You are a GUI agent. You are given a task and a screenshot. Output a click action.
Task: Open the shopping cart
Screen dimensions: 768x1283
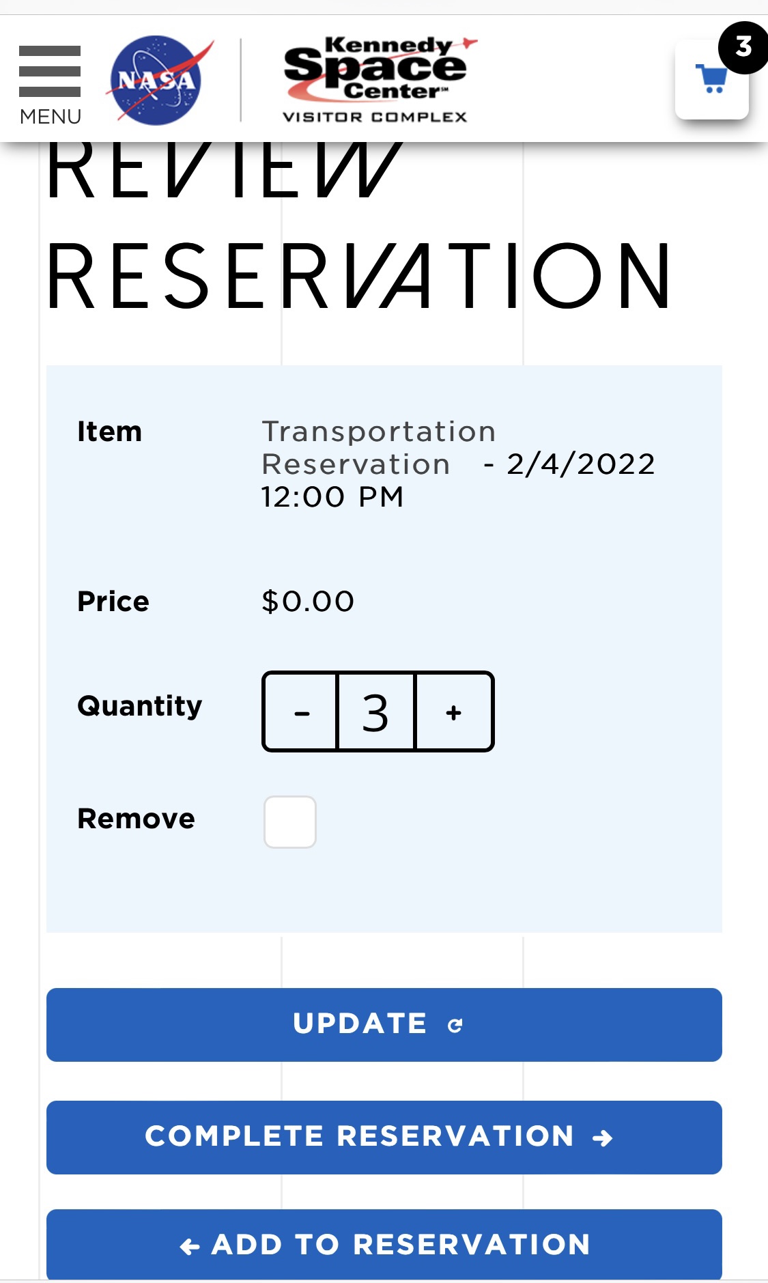coord(711,81)
